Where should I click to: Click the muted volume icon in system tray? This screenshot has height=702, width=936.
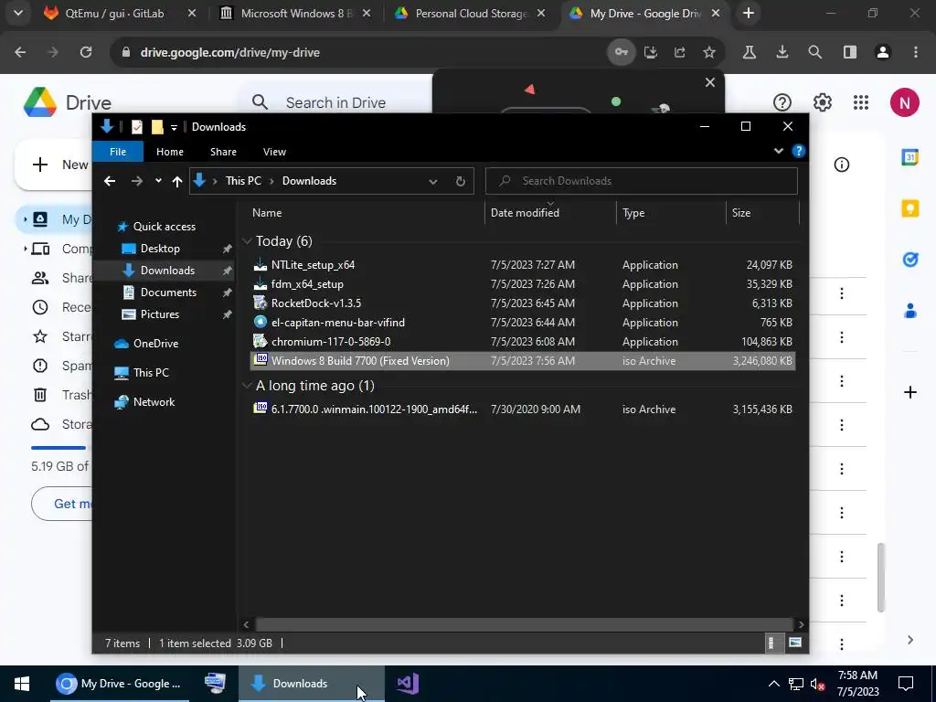(817, 684)
